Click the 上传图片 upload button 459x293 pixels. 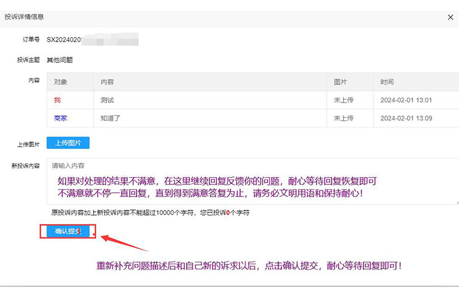(x=68, y=143)
